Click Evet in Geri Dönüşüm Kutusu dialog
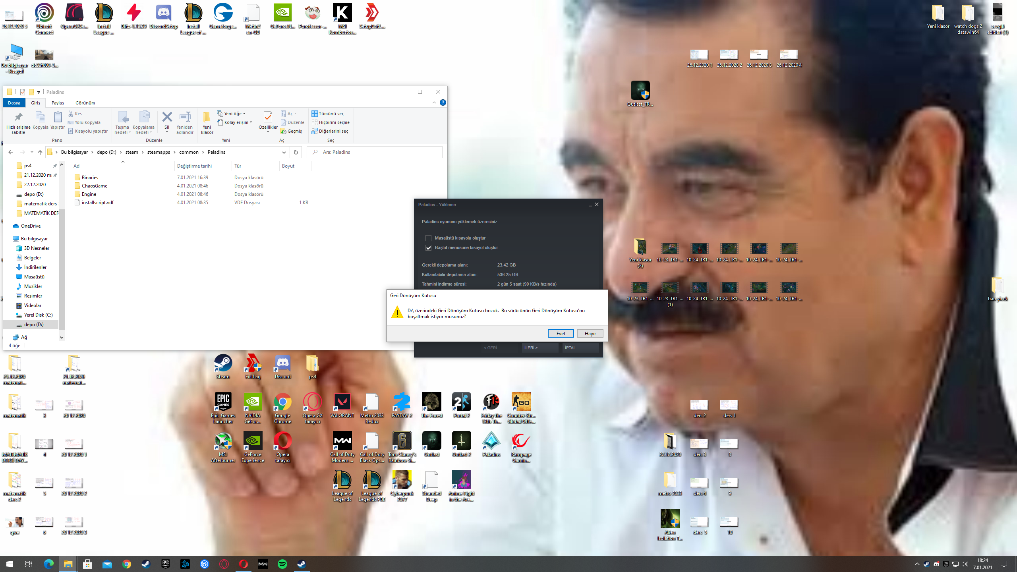Viewport: 1017px width, 572px height. point(561,334)
